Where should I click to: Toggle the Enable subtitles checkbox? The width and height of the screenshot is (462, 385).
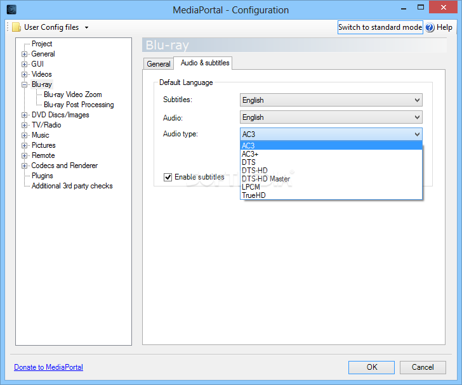click(x=168, y=177)
